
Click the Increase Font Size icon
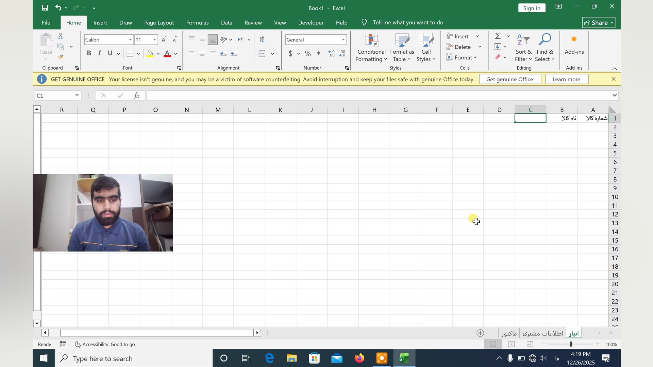click(x=164, y=40)
